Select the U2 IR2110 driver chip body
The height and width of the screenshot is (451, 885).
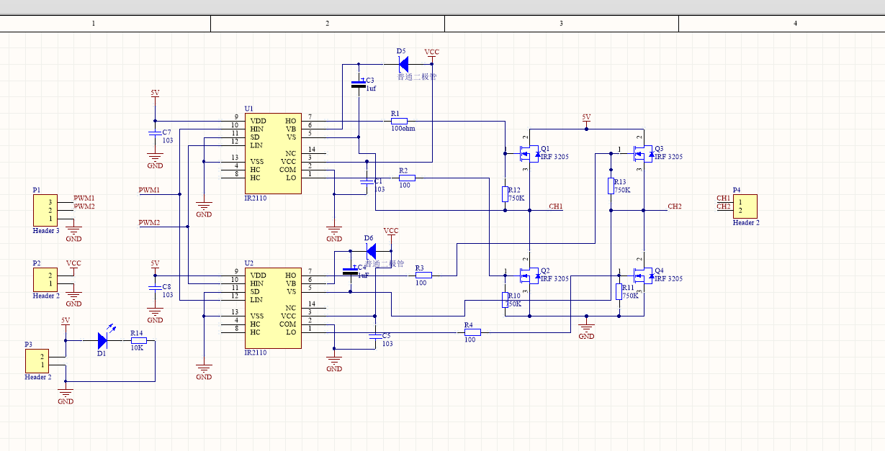pos(272,308)
